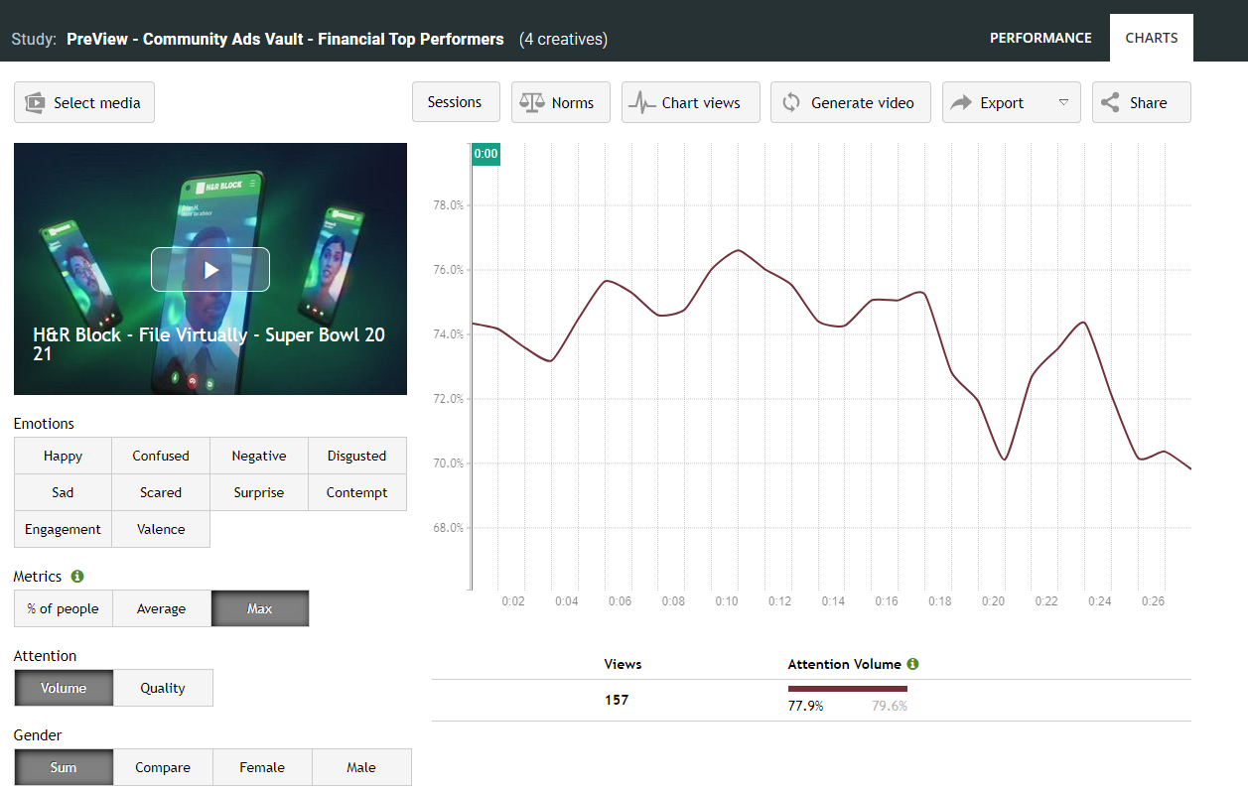Select the Male gender option
Viewport: 1248px width, 792px height.
[361, 767]
